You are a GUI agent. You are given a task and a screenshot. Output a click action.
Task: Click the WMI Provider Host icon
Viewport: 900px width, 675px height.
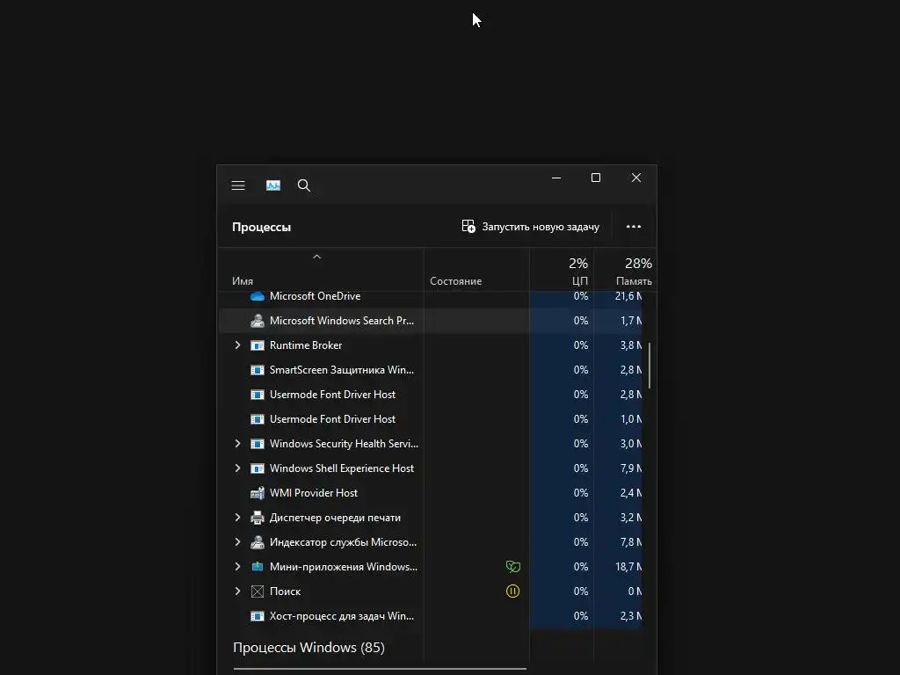tap(258, 493)
